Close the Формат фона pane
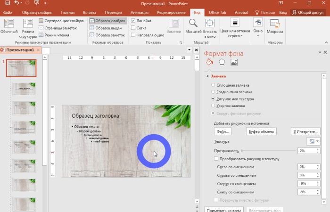 pyautogui.click(x=325, y=52)
